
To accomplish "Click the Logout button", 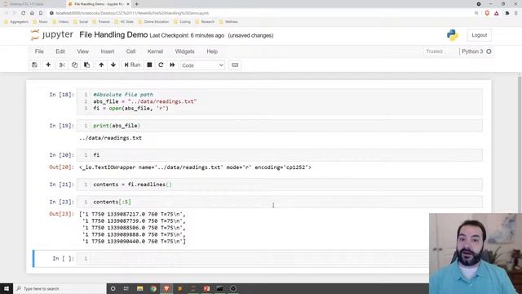I will click(x=479, y=35).
